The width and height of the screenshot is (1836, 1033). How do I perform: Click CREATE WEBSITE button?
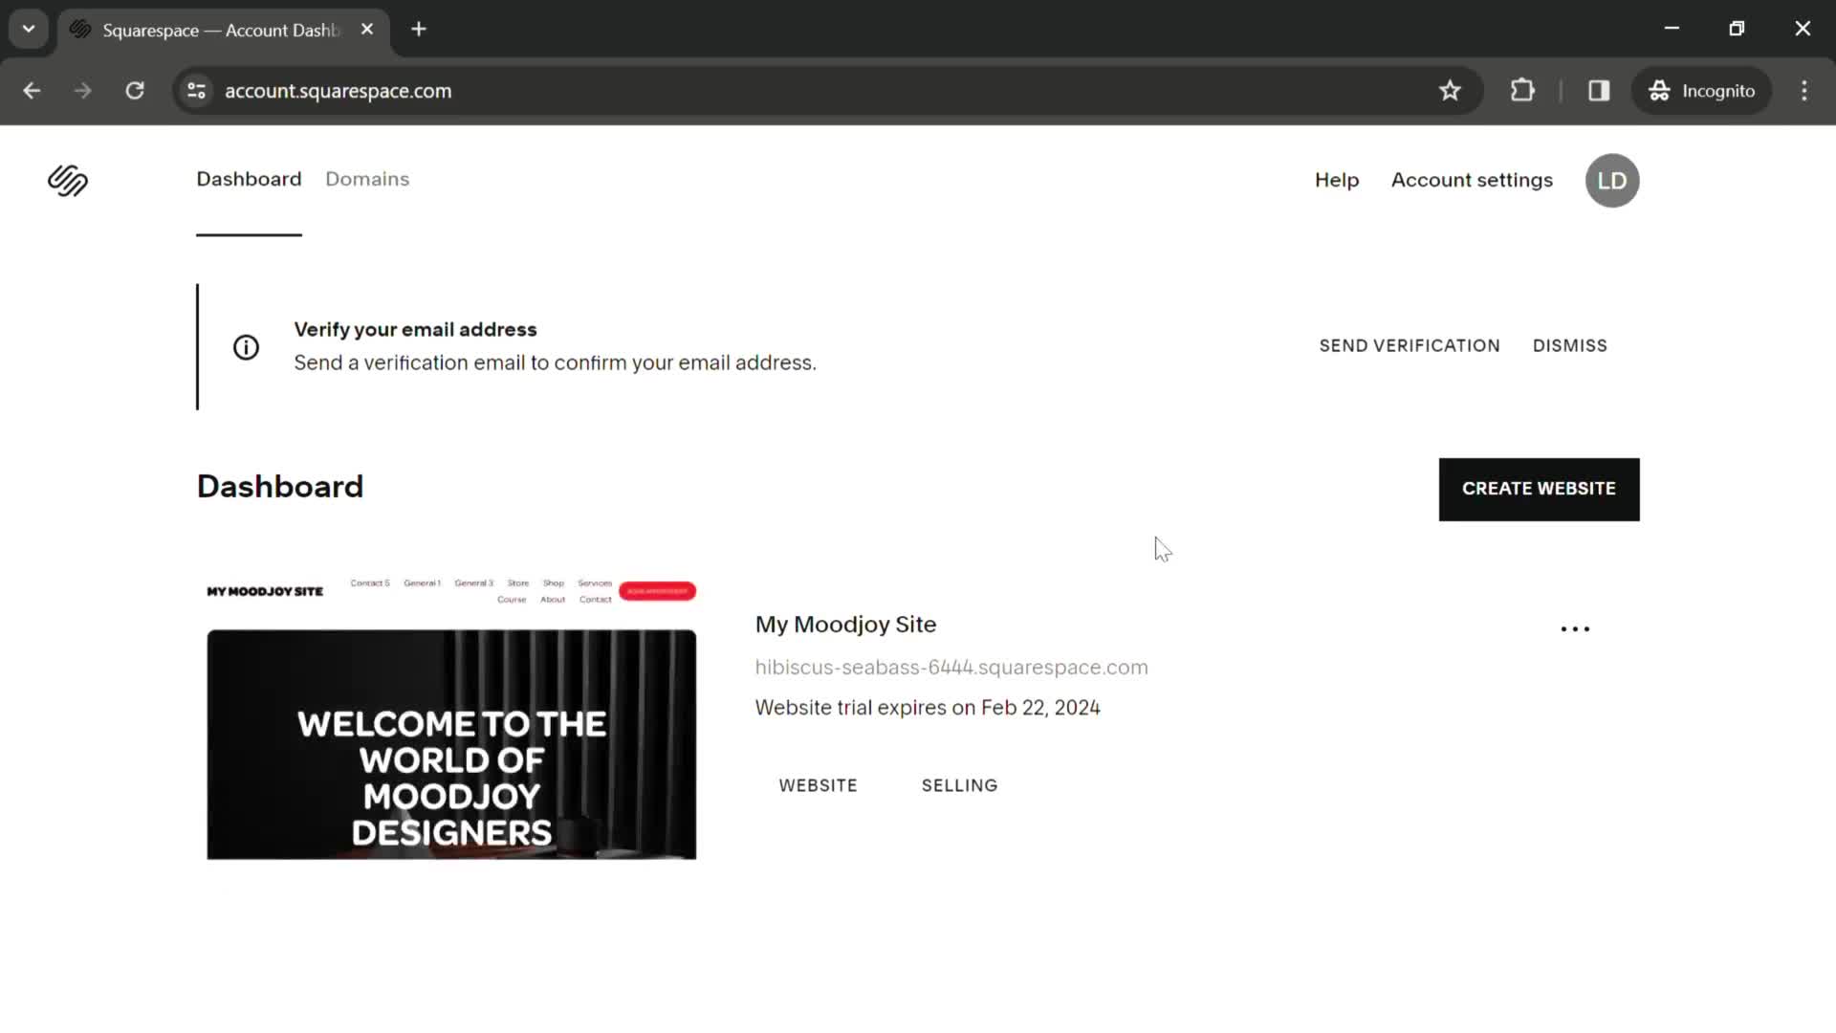(1540, 490)
